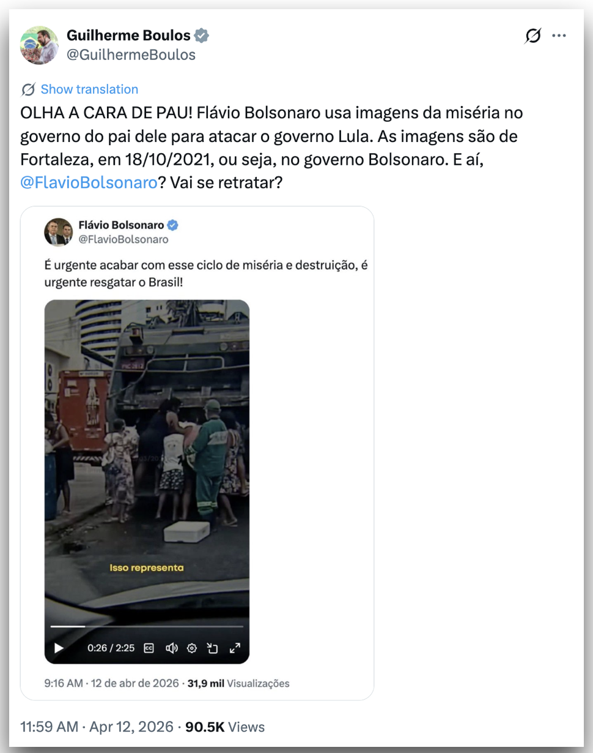Image resolution: width=593 pixels, height=753 pixels.
Task: Toggle closed captions on the video
Action: tap(149, 648)
